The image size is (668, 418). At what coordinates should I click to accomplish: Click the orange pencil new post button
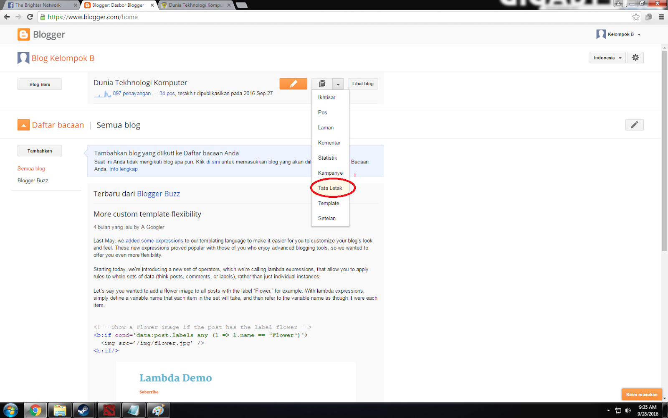[293, 84]
